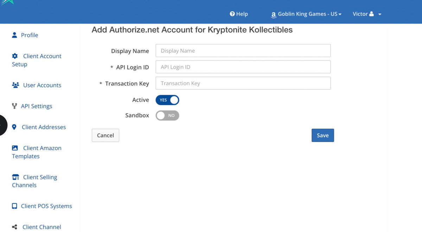Click the Help question mark icon
The width and height of the screenshot is (422, 232).
pos(232,14)
